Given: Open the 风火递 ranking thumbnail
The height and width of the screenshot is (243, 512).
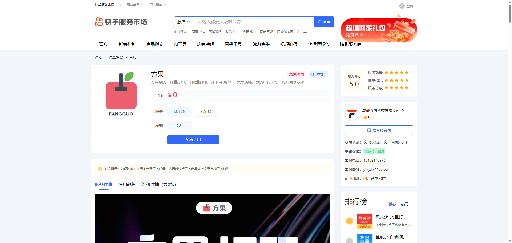Looking at the screenshot, I should (x=365, y=221).
